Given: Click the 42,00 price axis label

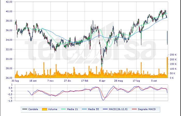Looking at the screenshot, I should (9, 2).
